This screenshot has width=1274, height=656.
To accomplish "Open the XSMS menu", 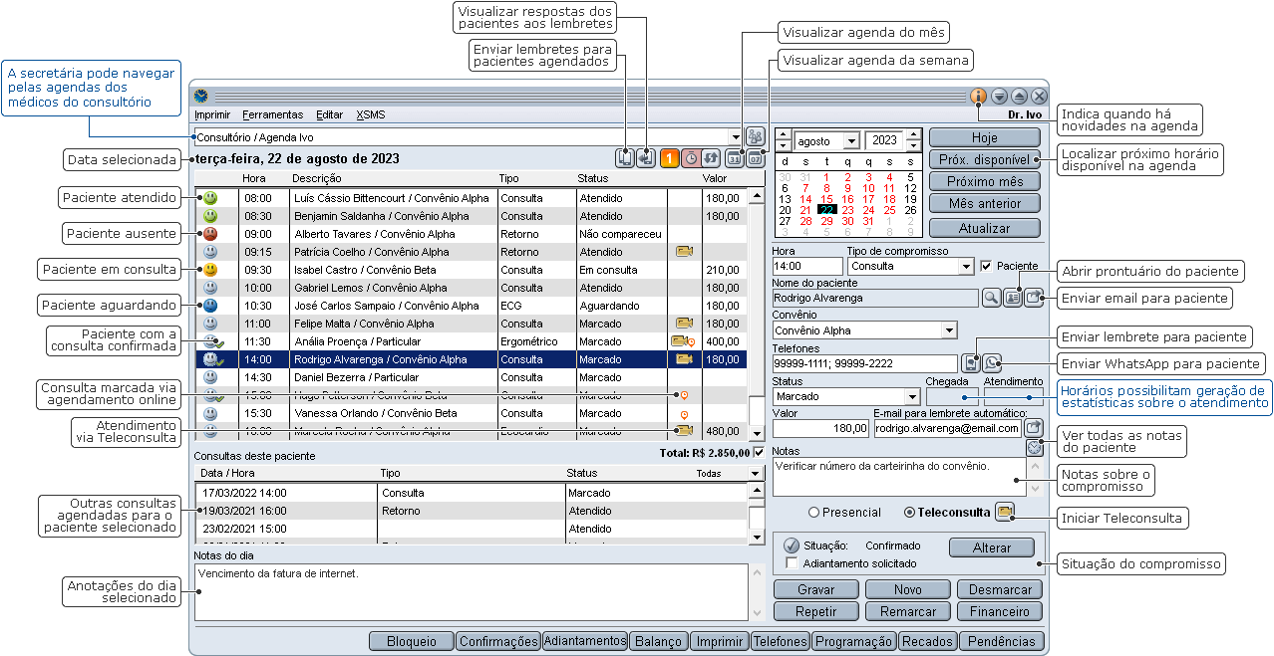I will click(371, 114).
